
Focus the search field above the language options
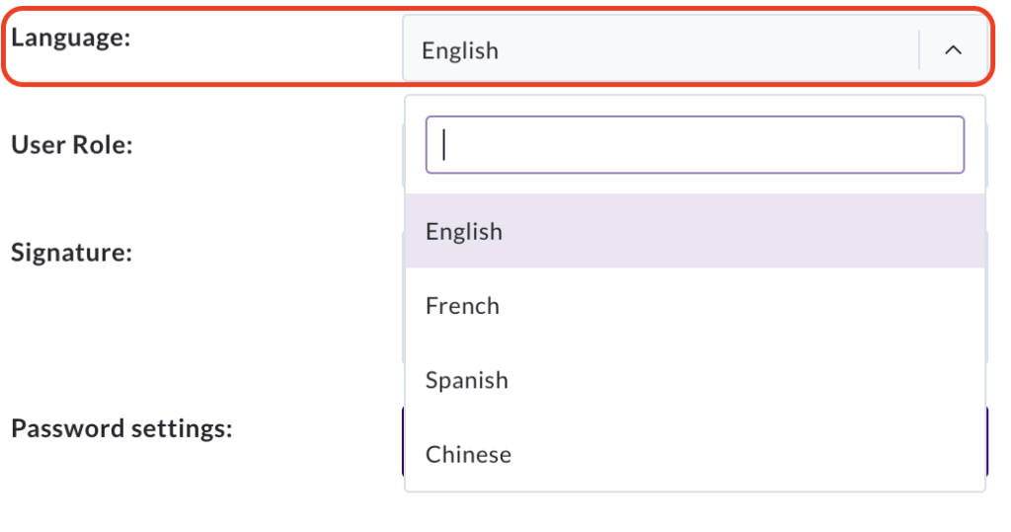coord(694,144)
